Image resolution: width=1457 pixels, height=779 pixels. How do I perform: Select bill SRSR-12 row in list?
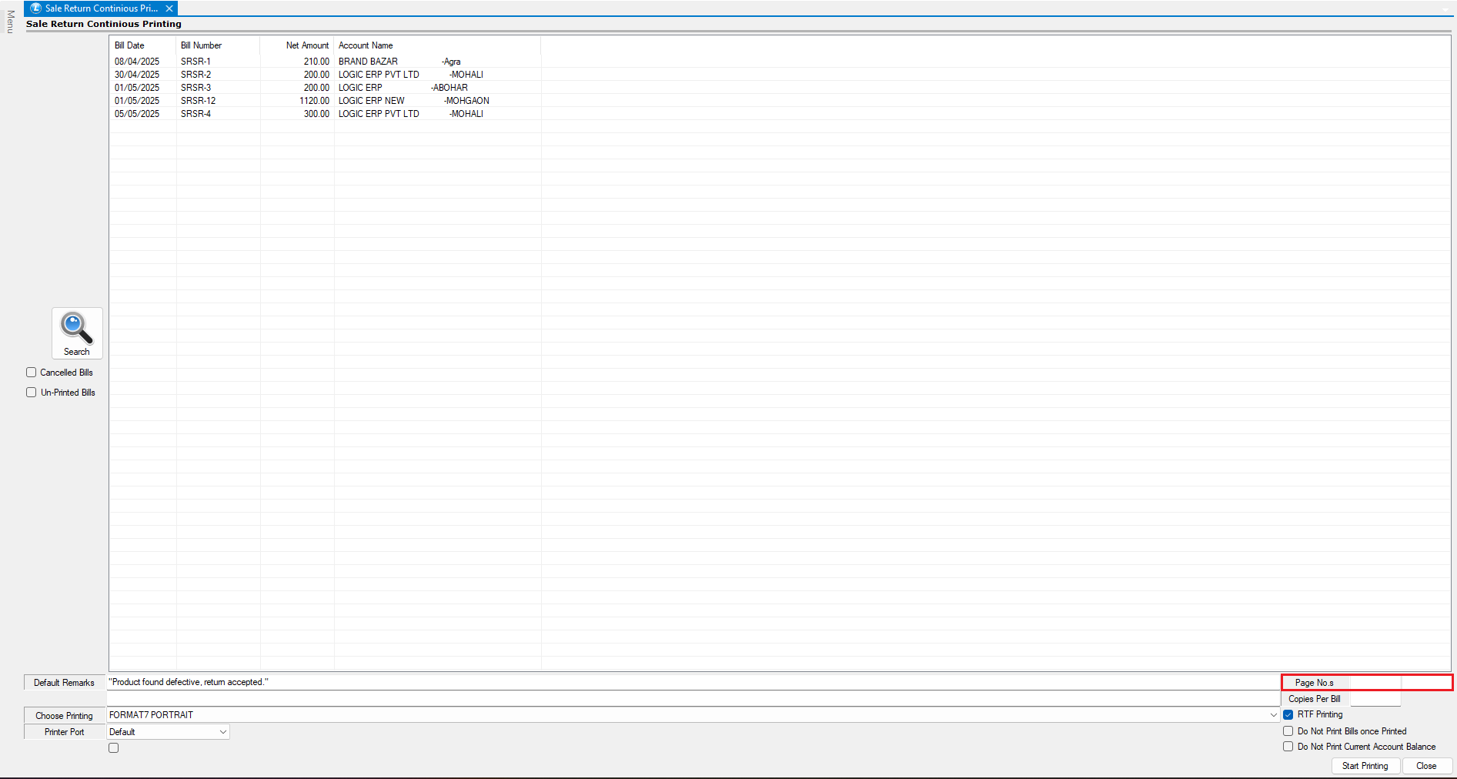pos(198,101)
